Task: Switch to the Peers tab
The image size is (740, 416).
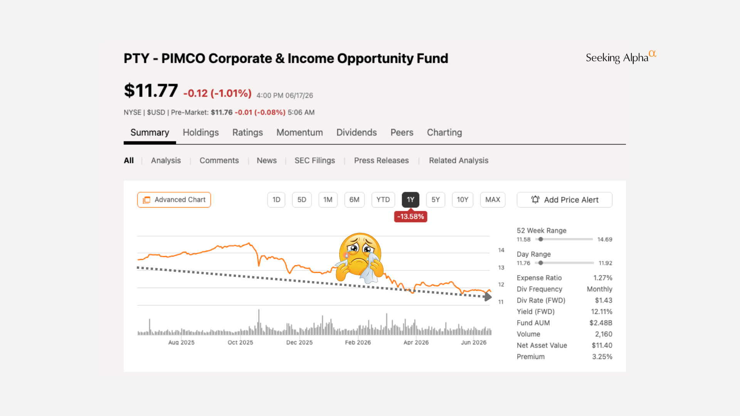Action: 402,133
